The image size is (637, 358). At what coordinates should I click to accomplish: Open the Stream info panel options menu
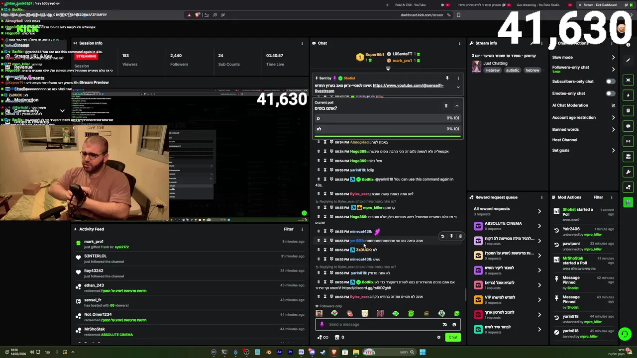point(541,43)
